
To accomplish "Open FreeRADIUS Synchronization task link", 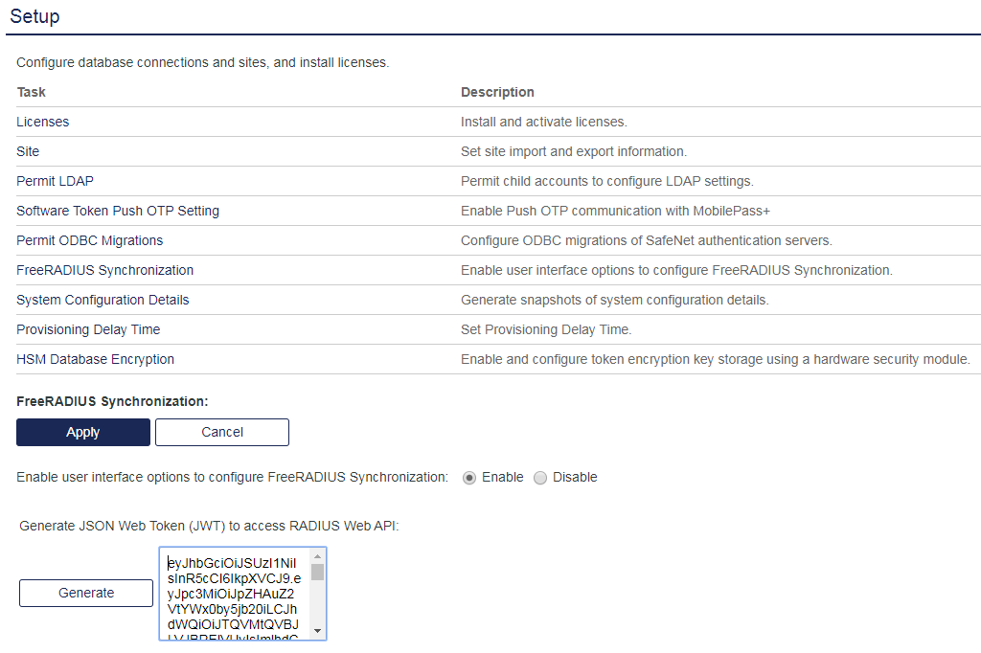I will (105, 270).
